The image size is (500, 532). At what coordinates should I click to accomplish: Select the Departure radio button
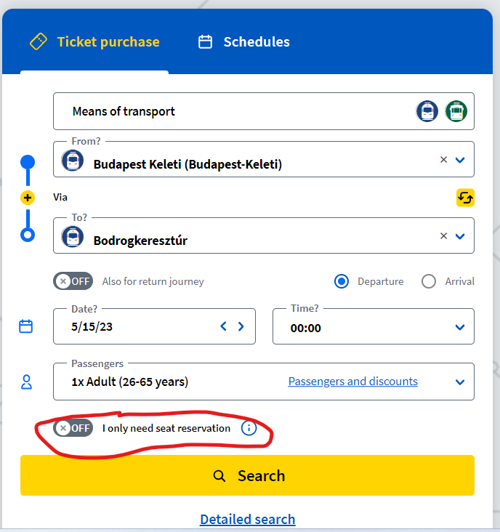(342, 281)
